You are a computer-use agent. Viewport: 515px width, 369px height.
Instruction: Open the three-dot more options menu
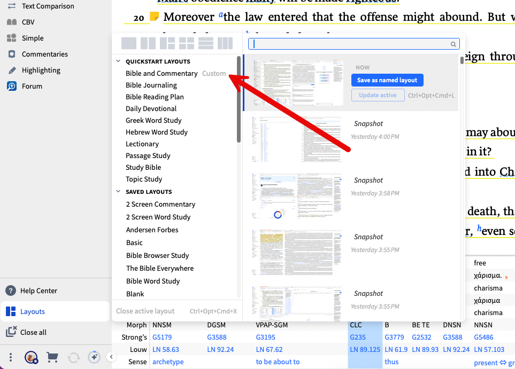11,357
